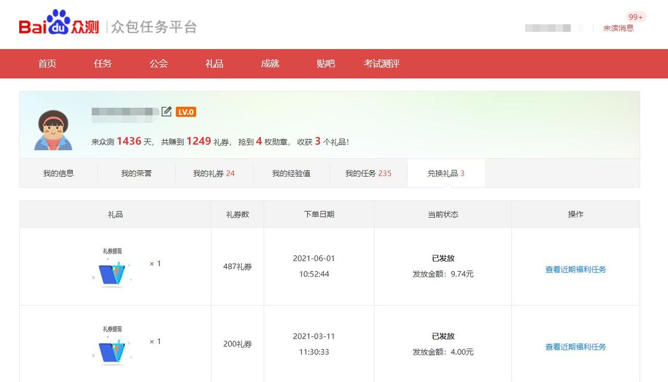Open the 任务 navigation item
The height and width of the screenshot is (382, 668).
click(102, 64)
